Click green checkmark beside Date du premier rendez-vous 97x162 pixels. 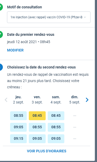click(1, 34)
